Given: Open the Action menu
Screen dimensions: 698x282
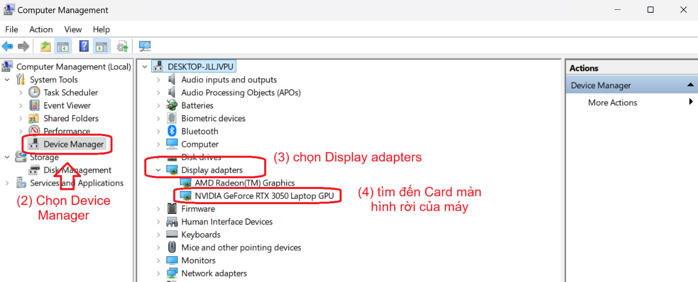Looking at the screenshot, I should [x=41, y=29].
